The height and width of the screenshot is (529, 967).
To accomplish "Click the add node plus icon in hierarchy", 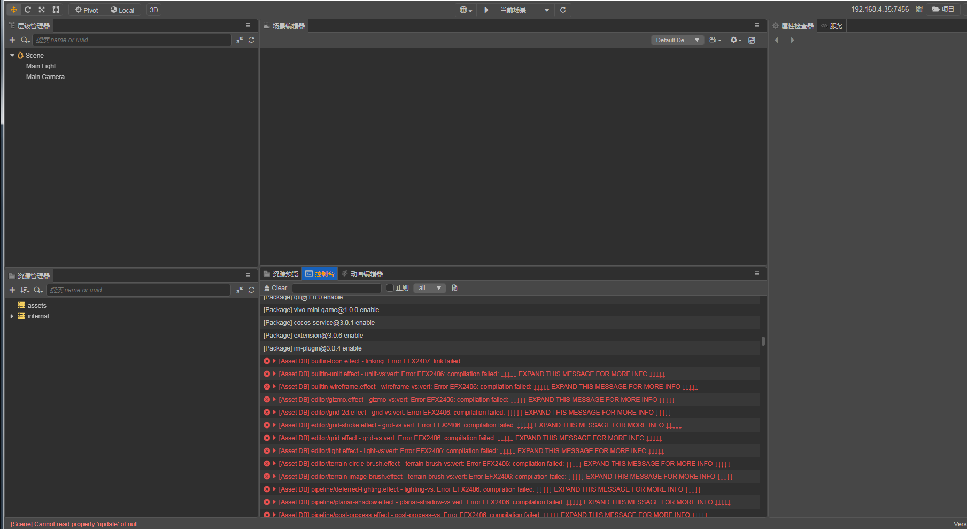I will point(12,40).
